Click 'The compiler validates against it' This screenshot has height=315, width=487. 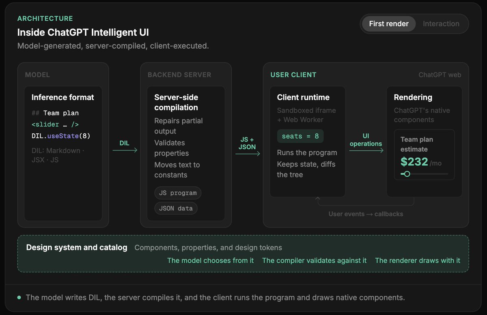[315, 260]
